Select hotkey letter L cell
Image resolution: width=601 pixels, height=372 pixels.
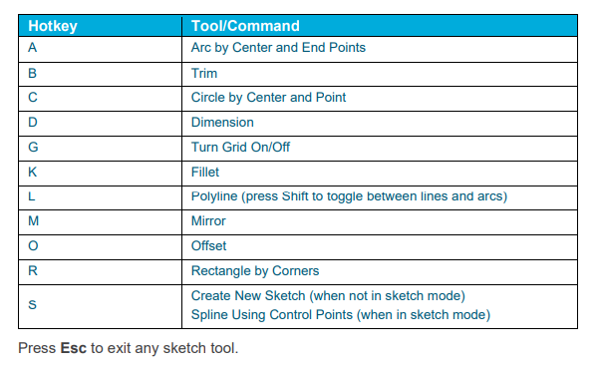[x=100, y=197]
